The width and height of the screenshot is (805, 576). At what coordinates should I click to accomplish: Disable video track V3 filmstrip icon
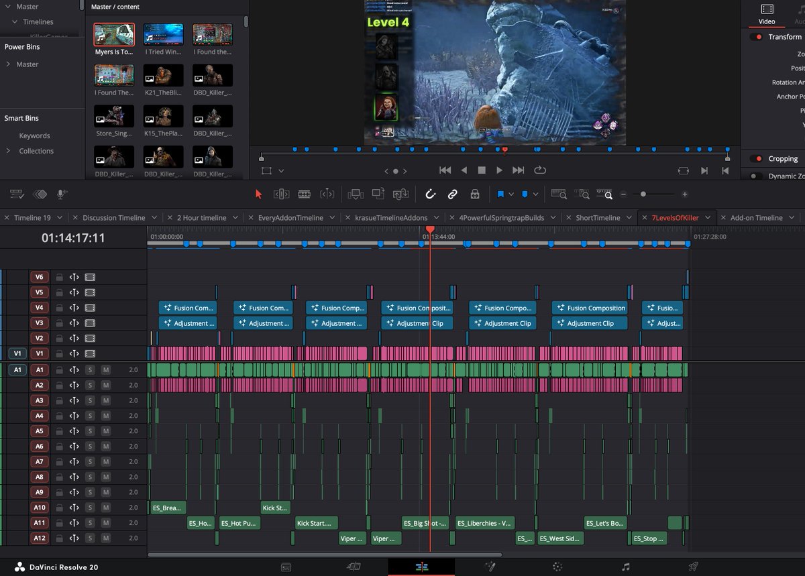coord(90,323)
